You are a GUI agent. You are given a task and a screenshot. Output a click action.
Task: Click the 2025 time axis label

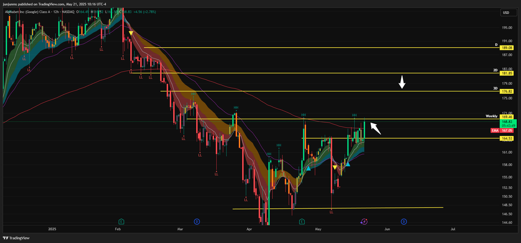pyautogui.click(x=52, y=228)
